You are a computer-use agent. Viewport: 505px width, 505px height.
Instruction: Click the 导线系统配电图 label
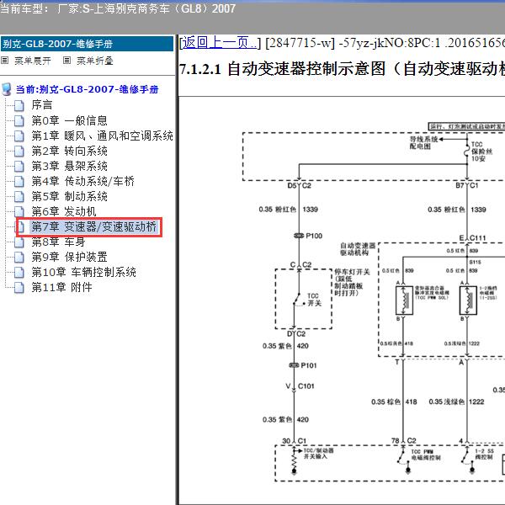[x=423, y=143]
